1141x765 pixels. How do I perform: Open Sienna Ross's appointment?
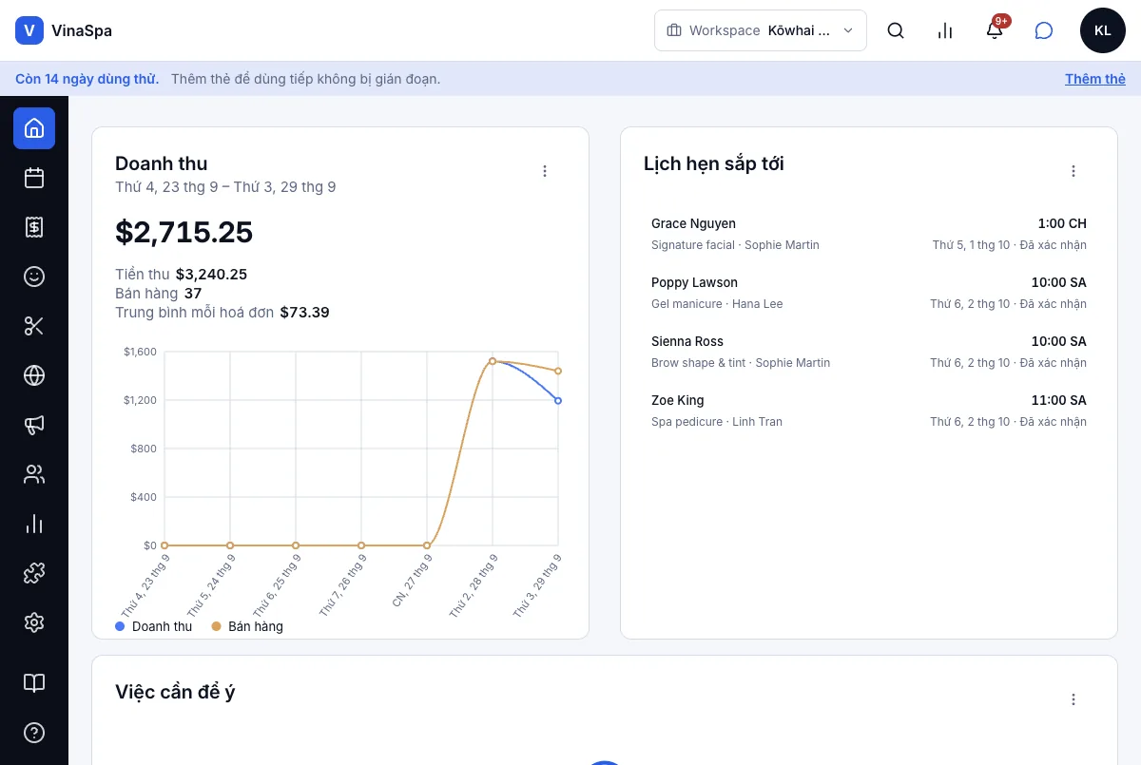(869, 352)
